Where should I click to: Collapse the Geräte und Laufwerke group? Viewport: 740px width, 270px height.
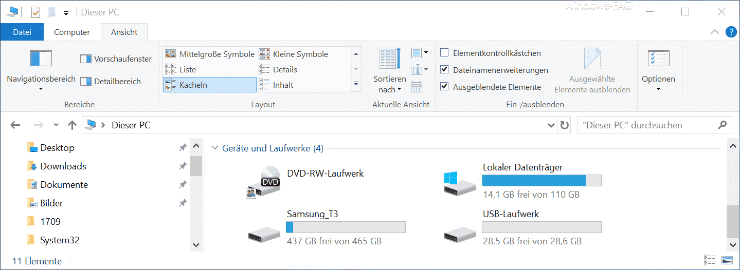(214, 148)
